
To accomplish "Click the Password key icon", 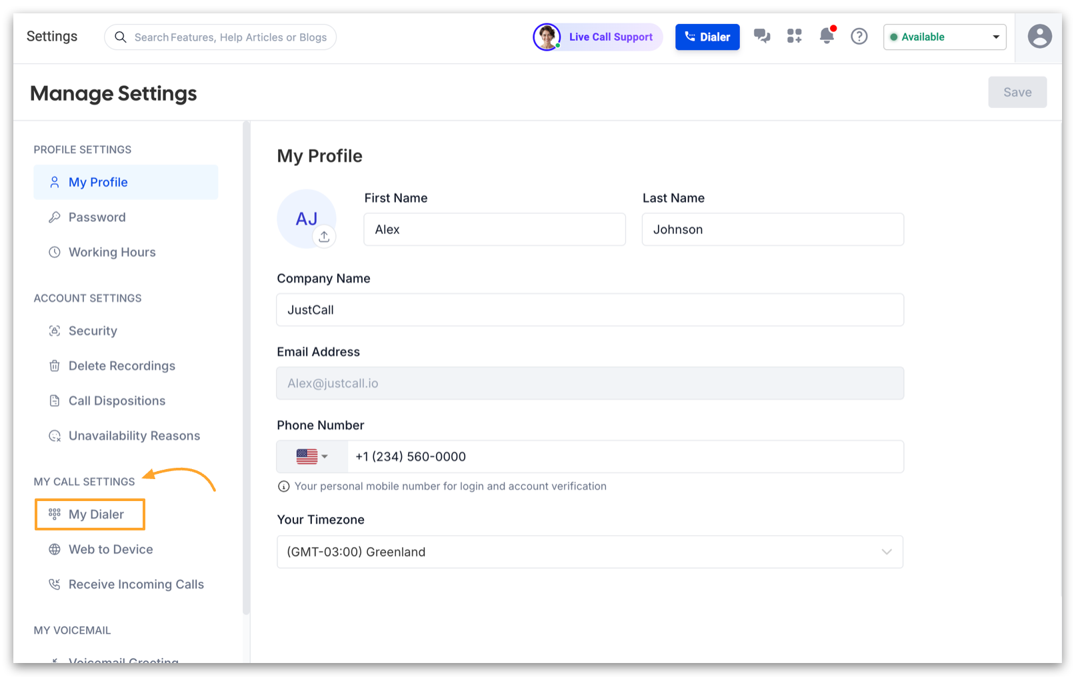I will point(55,217).
